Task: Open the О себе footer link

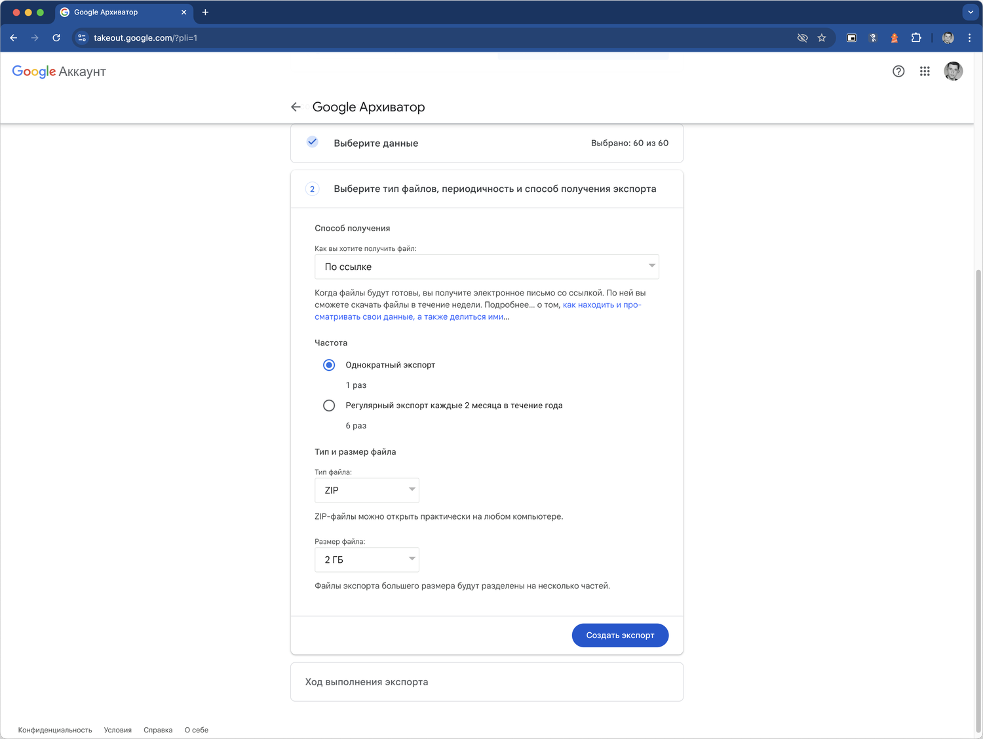Action: click(197, 730)
